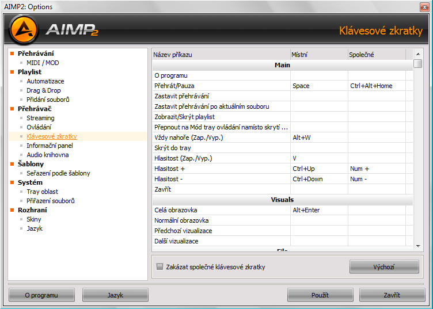Screen dimensions: 433x309
Task: Click the Výchozí defaults button
Action: (384, 267)
